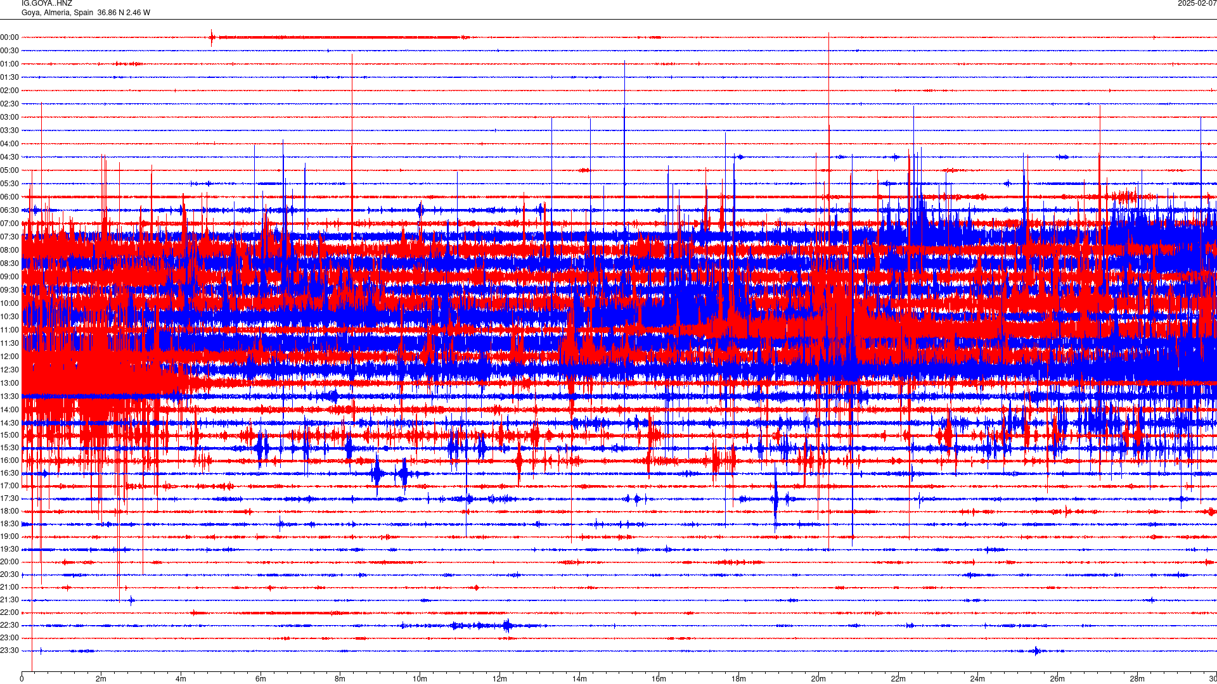
Task: Click the seismic event onset on 00:00 trace
Action: [x=212, y=37]
